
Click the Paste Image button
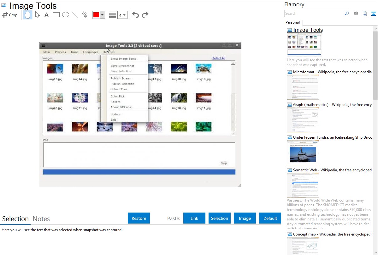(245, 218)
